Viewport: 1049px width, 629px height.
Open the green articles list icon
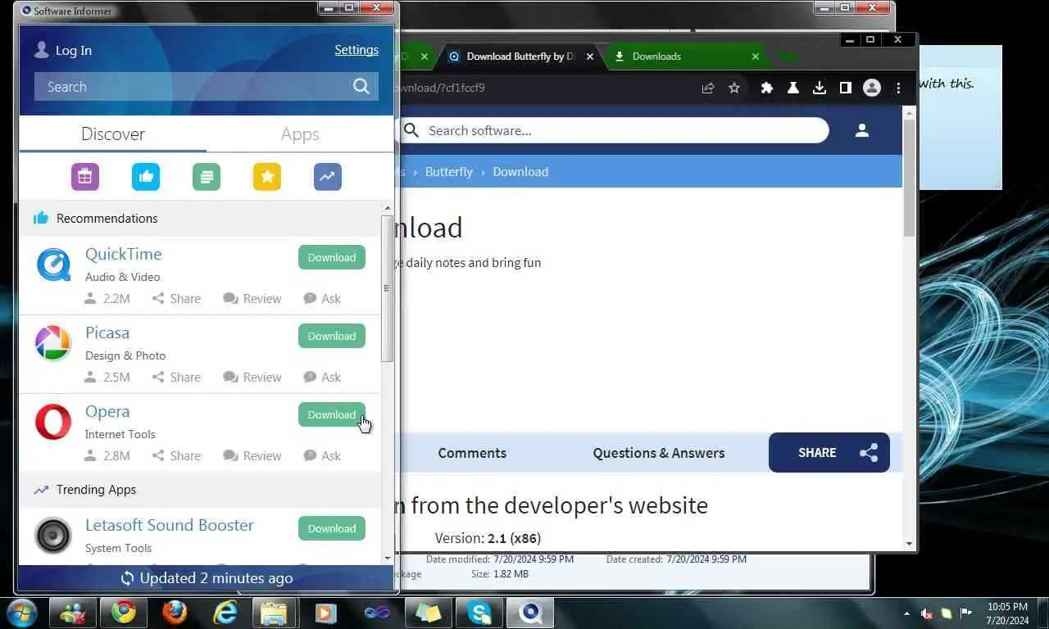pos(207,176)
